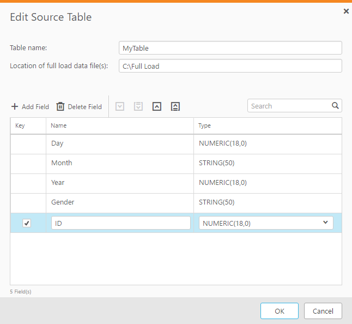Click the Delete Field trash icon
Viewport: 352px width, 324px height.
coord(60,106)
